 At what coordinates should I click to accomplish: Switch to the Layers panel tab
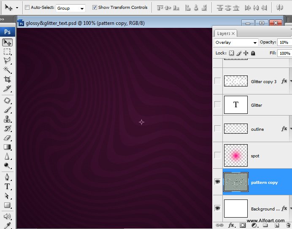[x=224, y=33]
